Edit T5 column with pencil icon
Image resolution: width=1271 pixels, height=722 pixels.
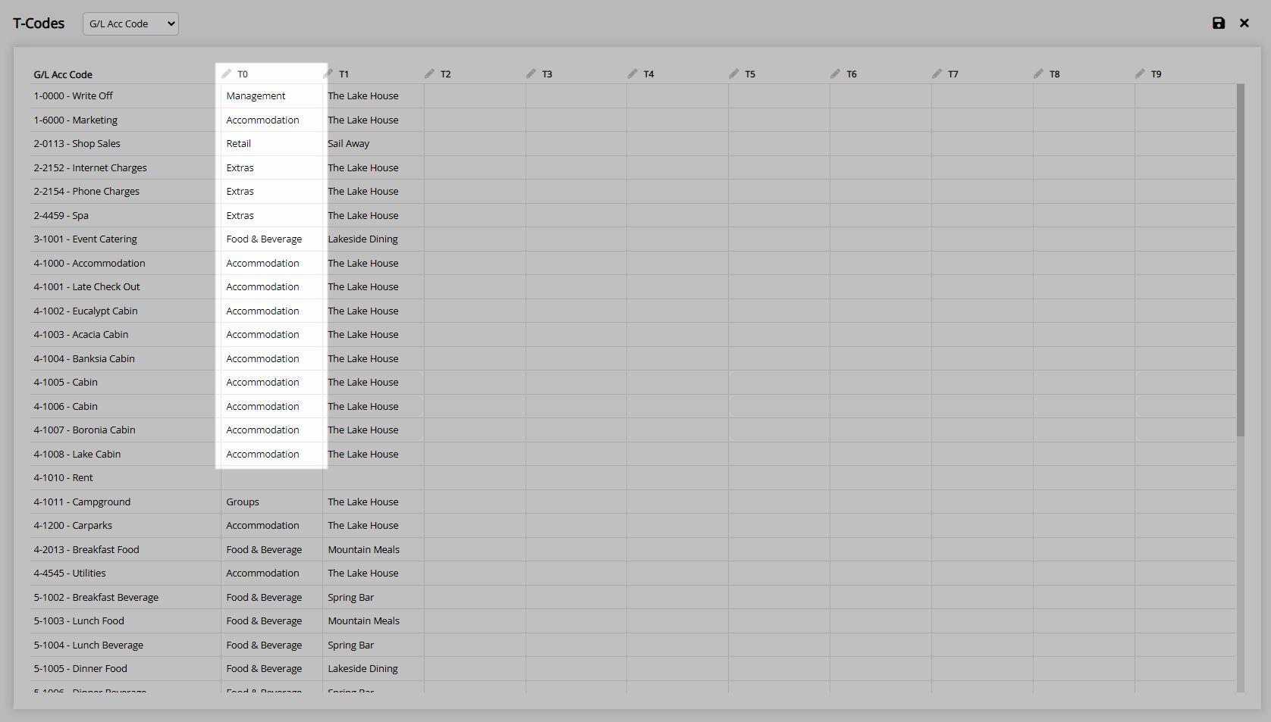point(734,73)
